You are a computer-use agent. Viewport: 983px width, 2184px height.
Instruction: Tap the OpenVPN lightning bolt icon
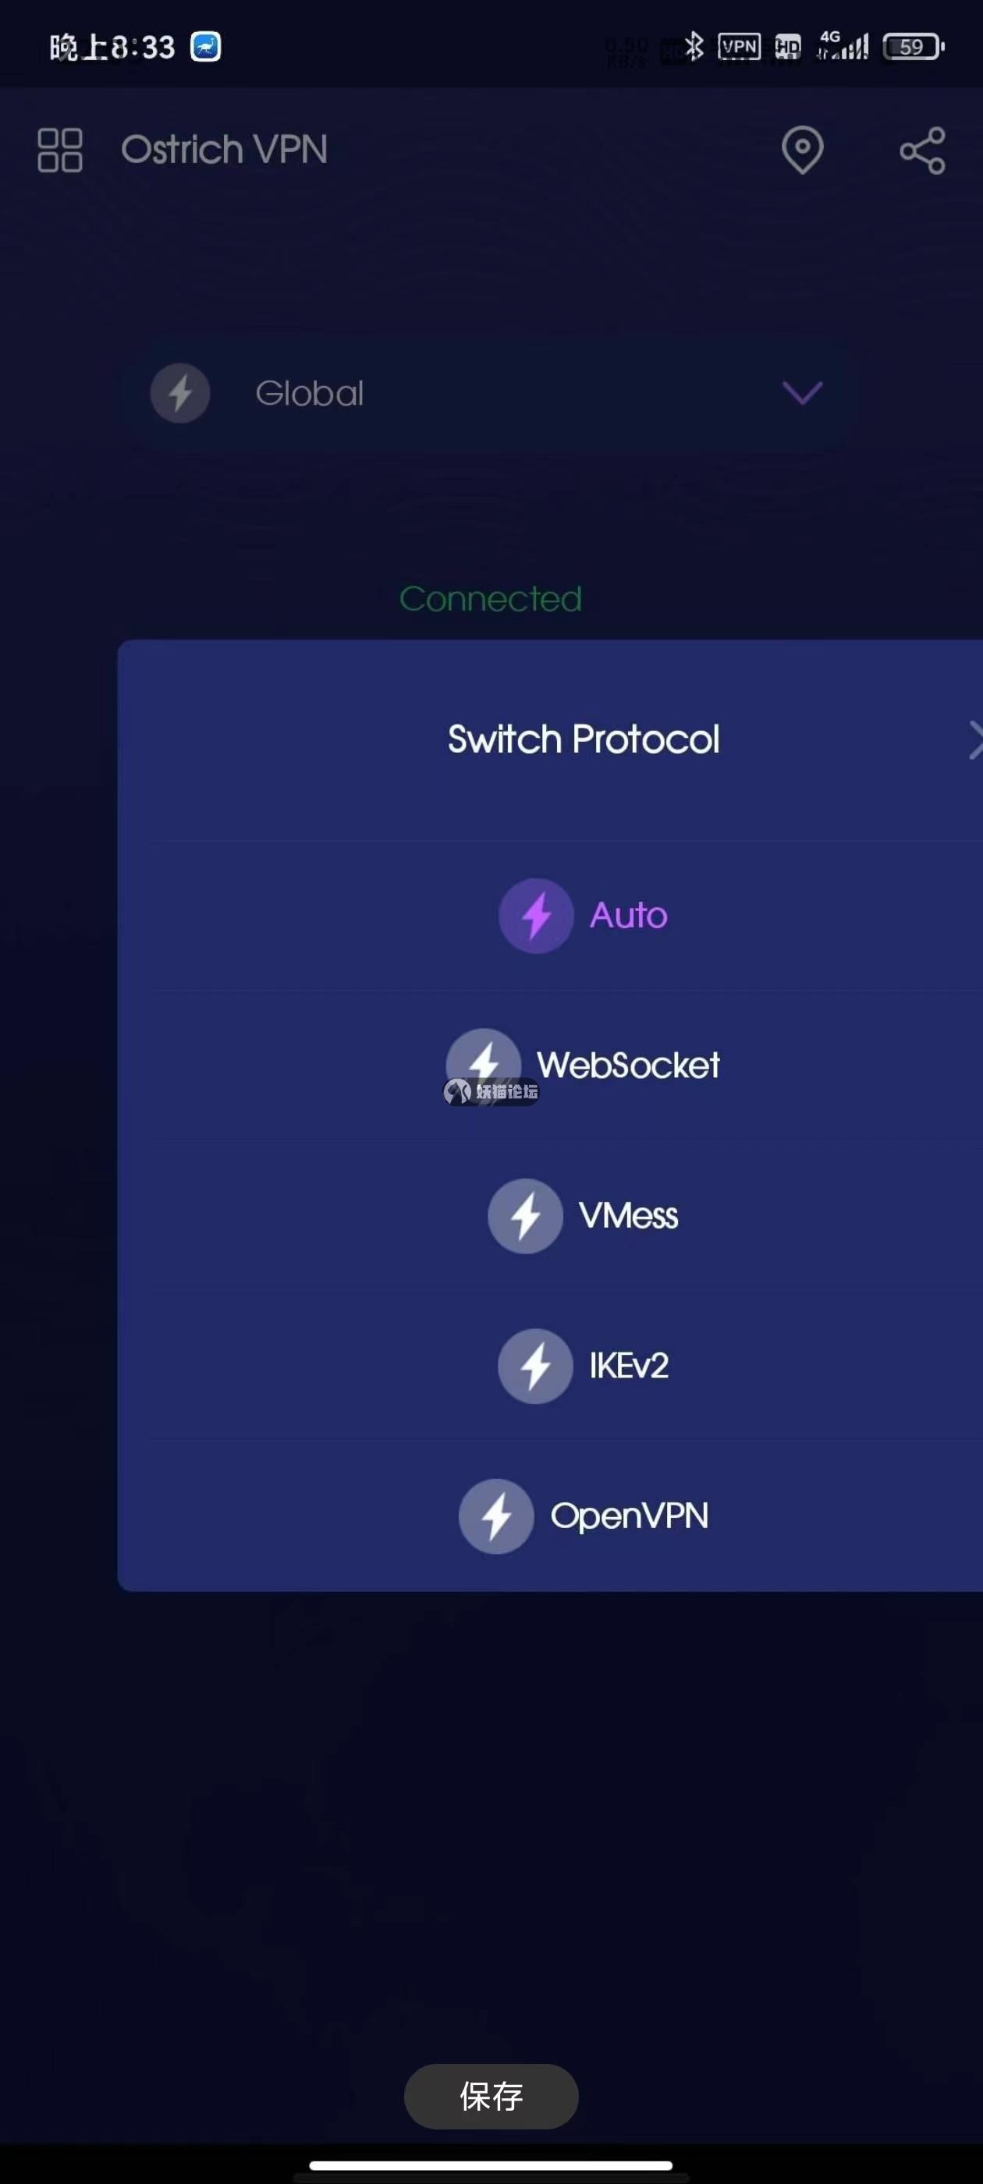(496, 1516)
